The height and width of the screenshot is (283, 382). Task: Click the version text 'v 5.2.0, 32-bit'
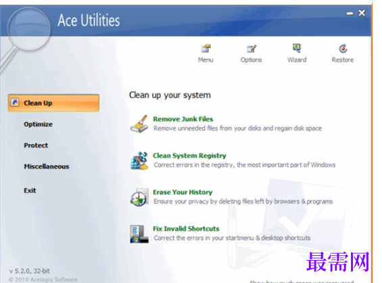pyautogui.click(x=30, y=271)
